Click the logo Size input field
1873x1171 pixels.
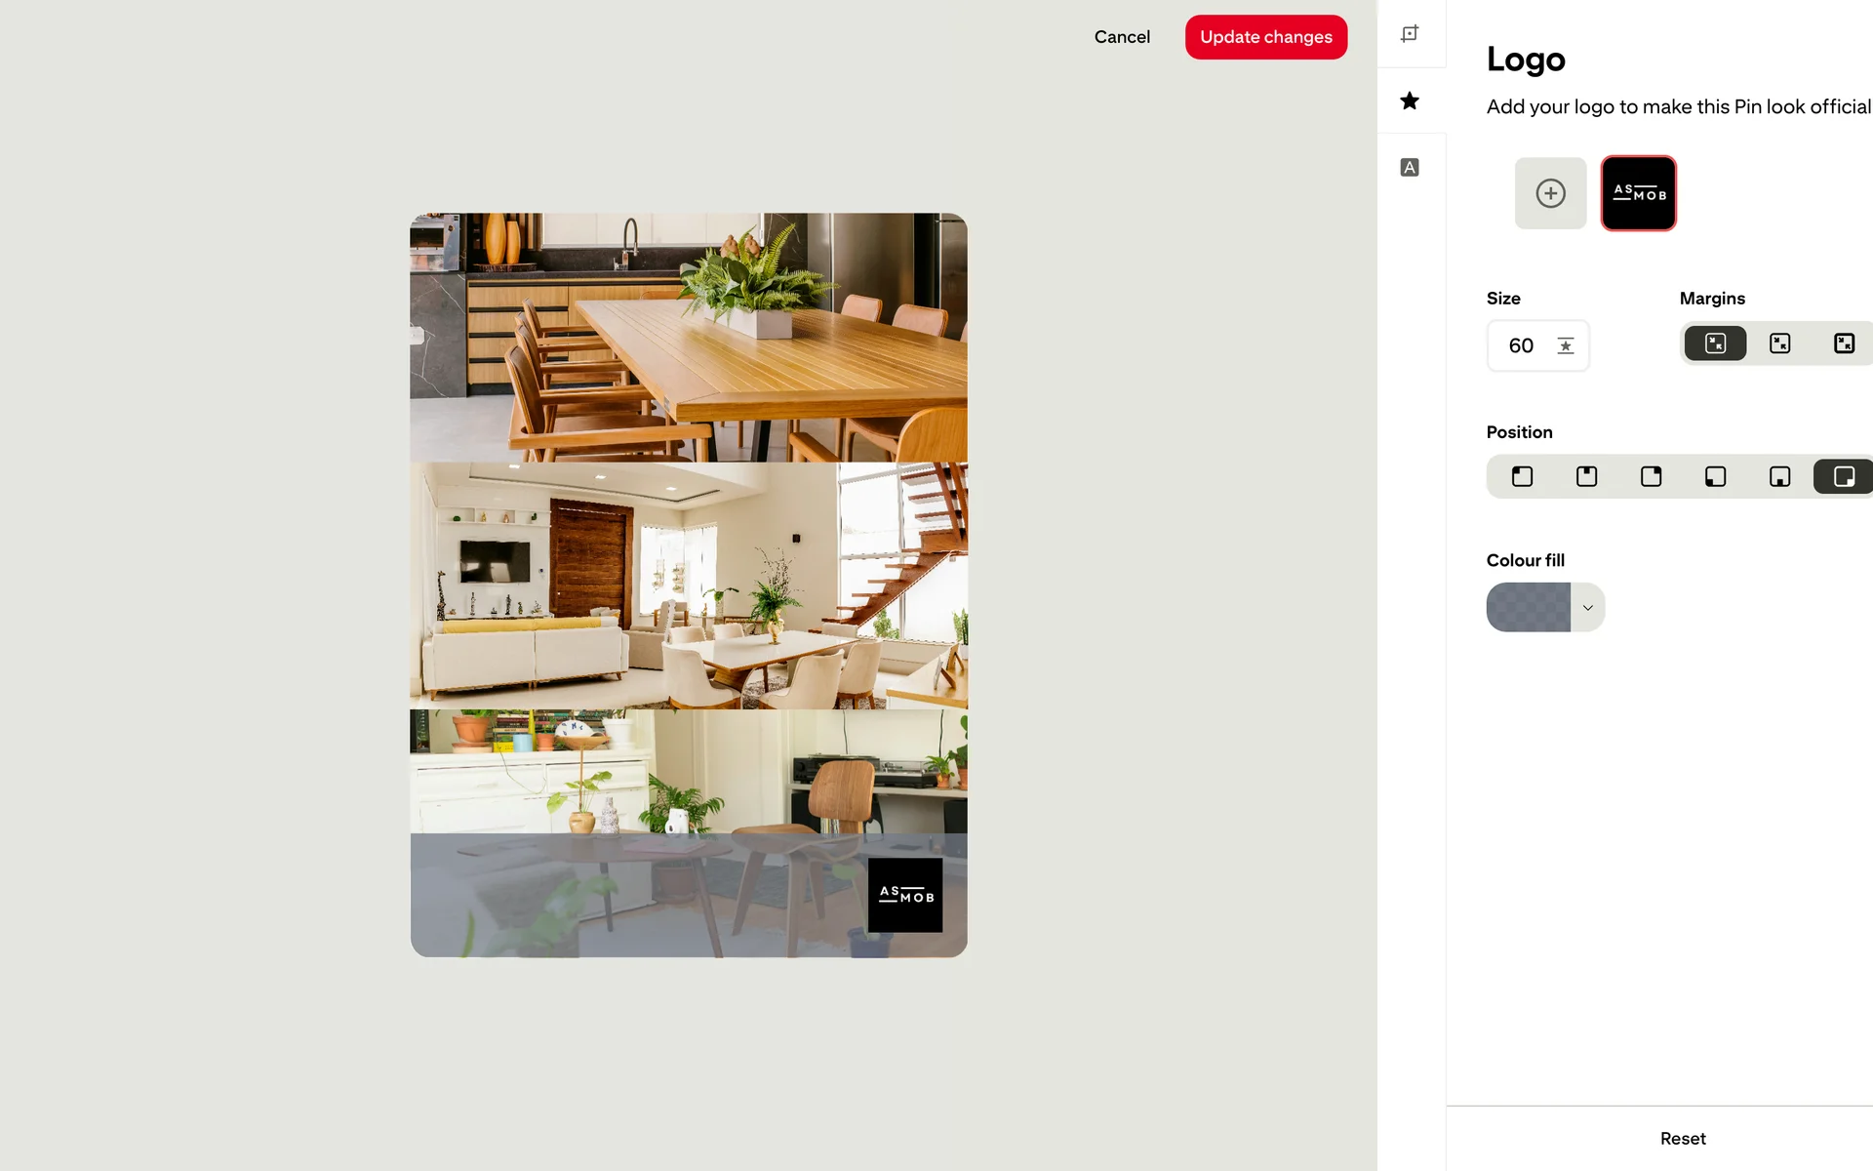tap(1538, 345)
